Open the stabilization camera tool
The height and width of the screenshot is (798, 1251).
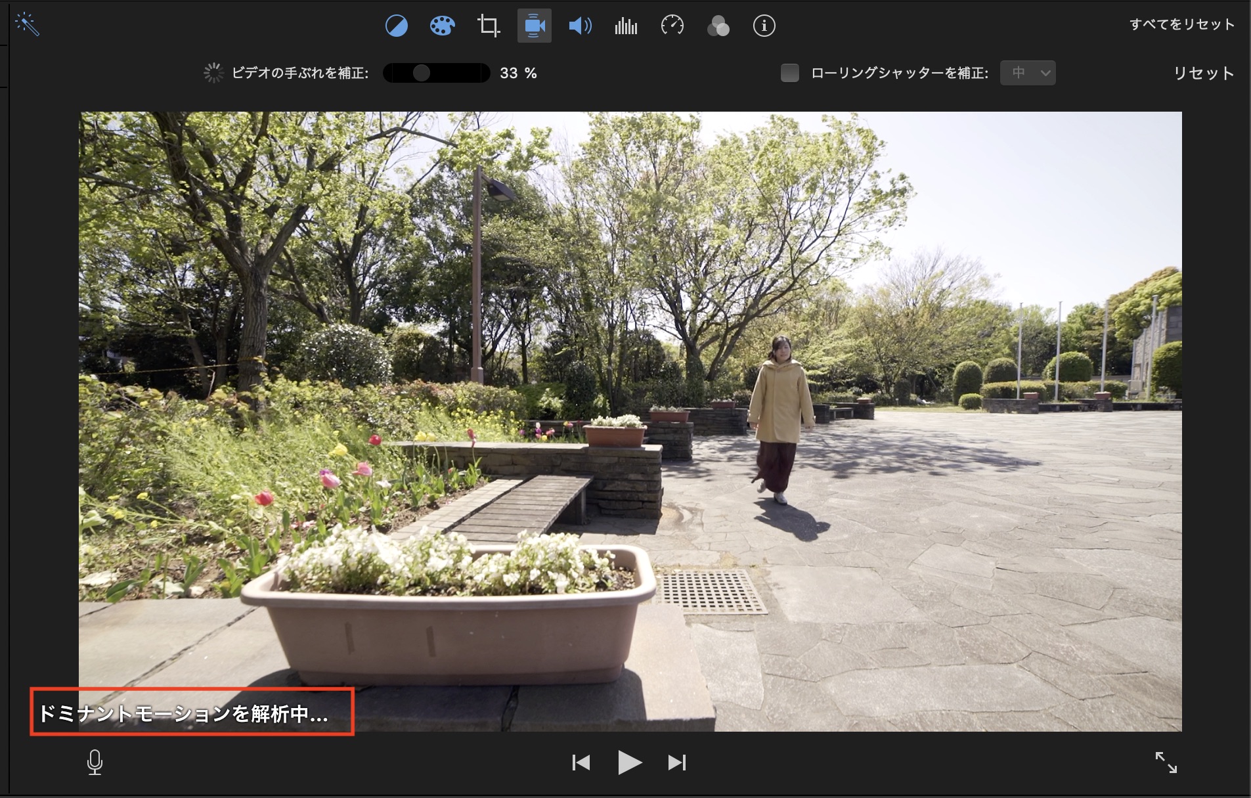coord(534,26)
